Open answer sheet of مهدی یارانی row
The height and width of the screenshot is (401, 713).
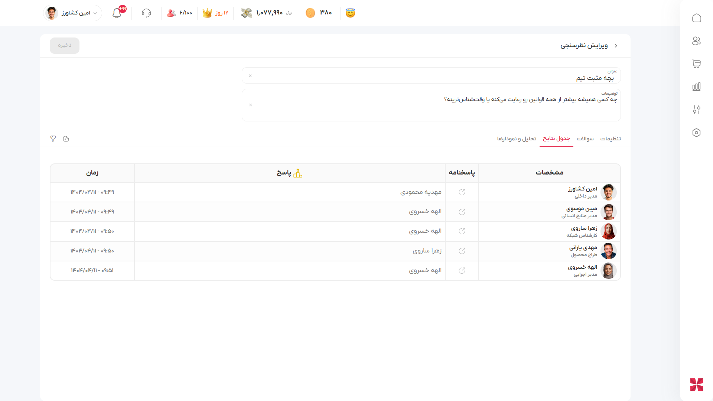pos(462,251)
